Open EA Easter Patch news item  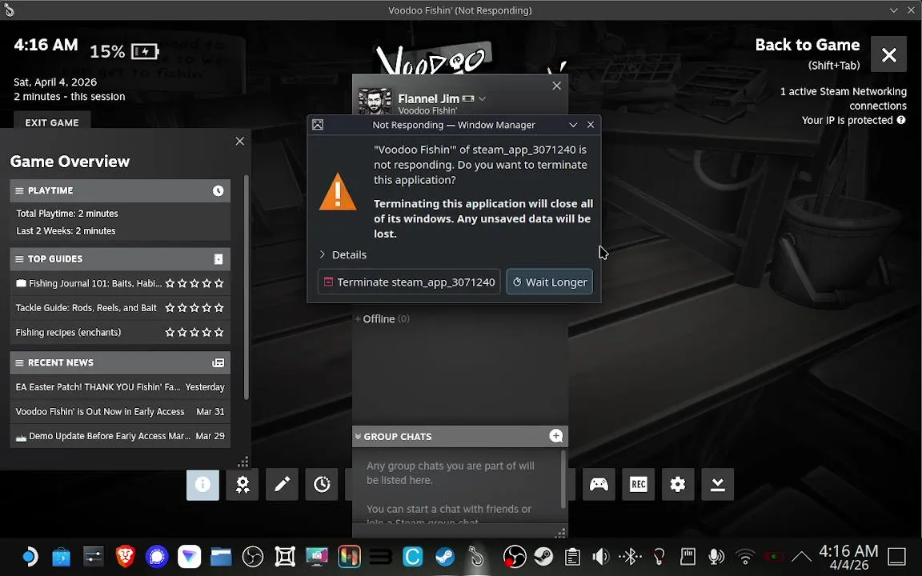[120, 386]
